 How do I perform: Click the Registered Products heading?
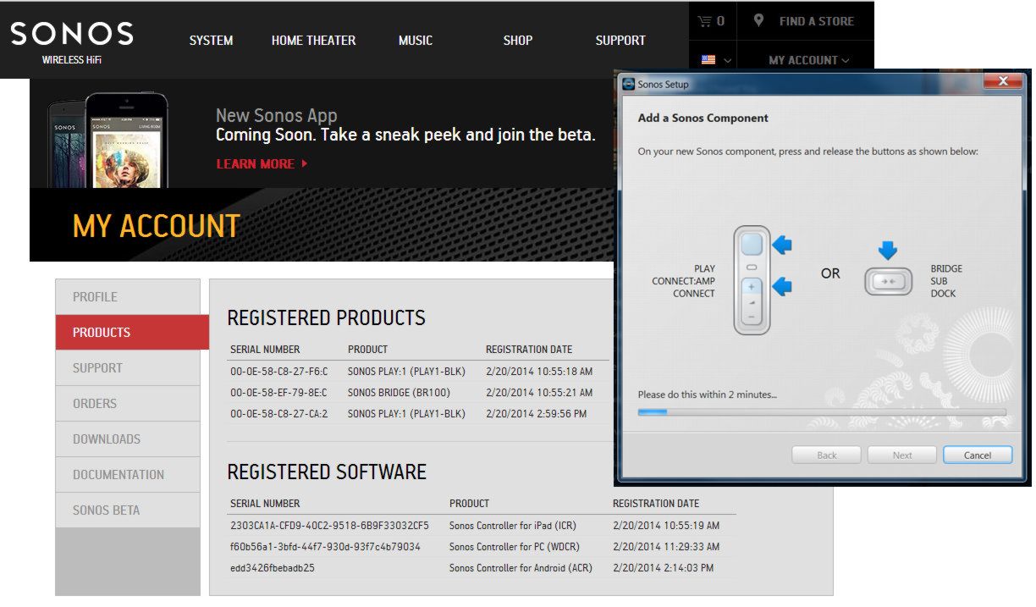[327, 318]
